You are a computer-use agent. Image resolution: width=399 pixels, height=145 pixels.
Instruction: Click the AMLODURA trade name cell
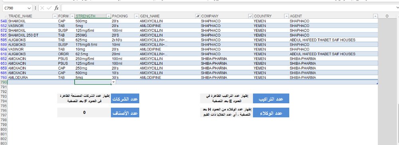pyautogui.click(x=32, y=77)
